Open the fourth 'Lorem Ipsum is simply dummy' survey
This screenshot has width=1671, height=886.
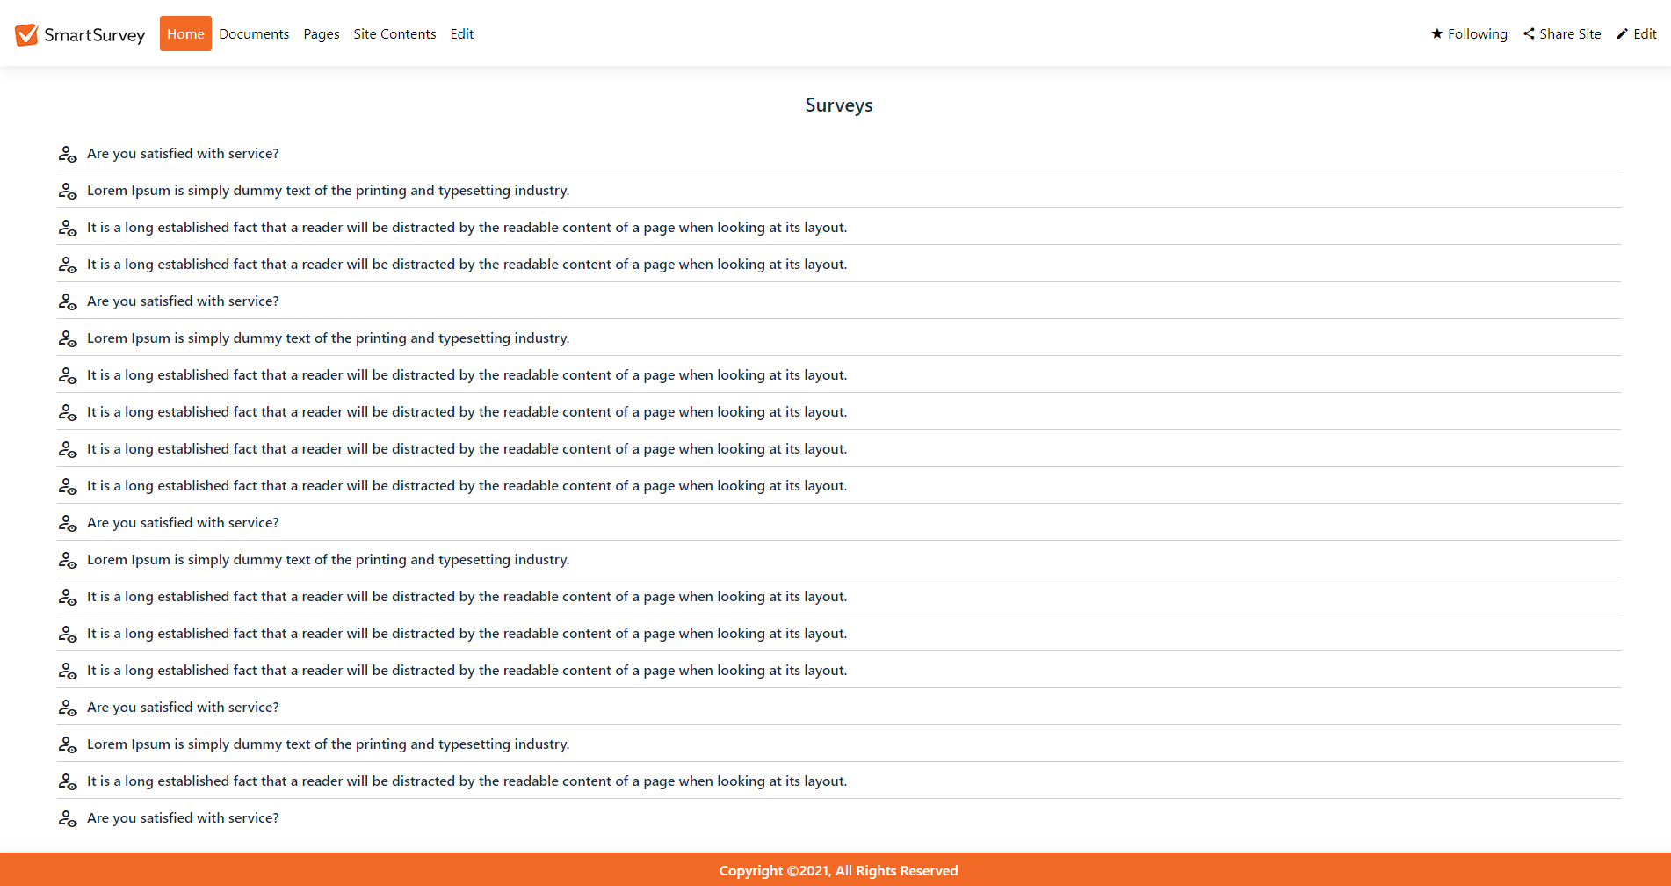tap(328, 744)
